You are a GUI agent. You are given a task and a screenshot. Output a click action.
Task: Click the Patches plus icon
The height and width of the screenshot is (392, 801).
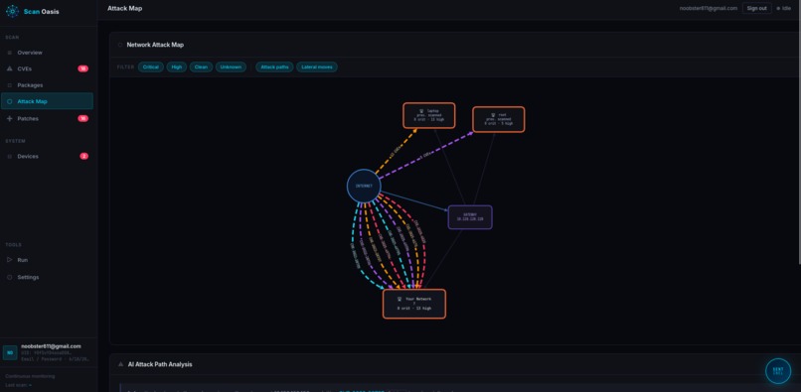(x=10, y=118)
